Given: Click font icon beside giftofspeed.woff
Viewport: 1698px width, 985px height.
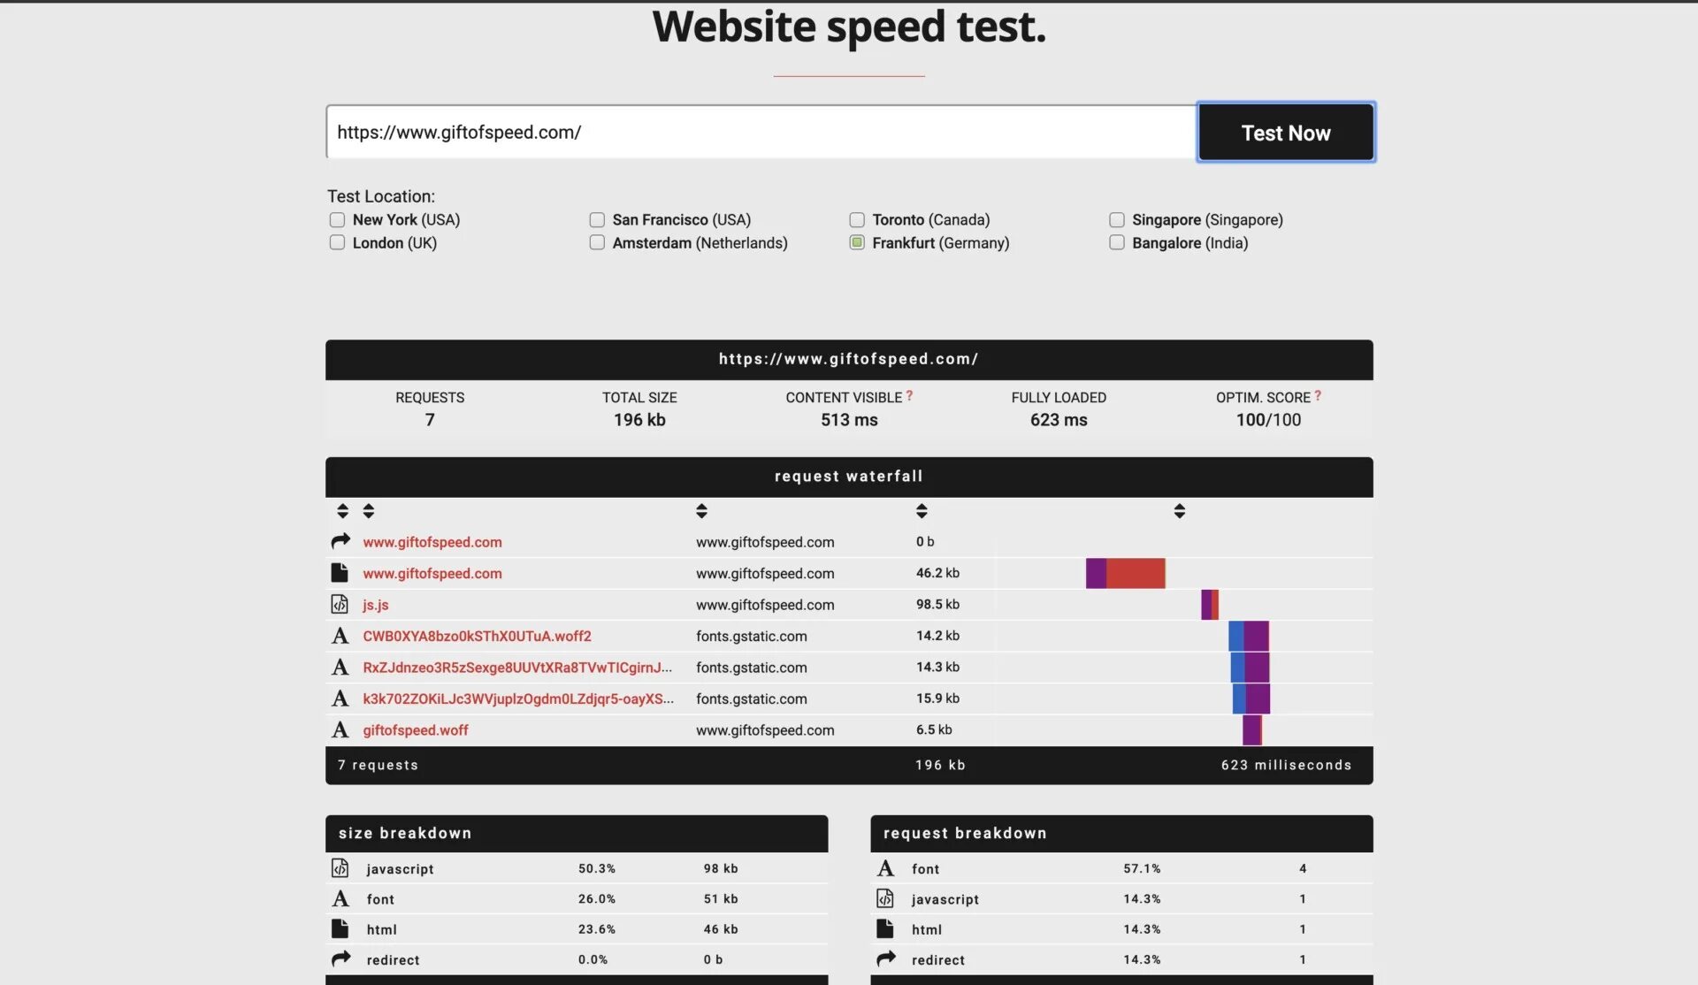Looking at the screenshot, I should point(340,730).
